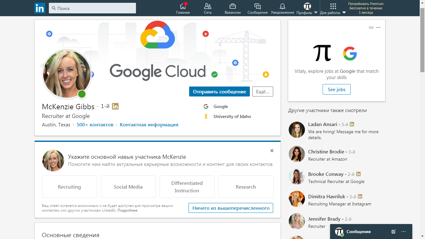Click into the Поиск search field

coord(92,8)
